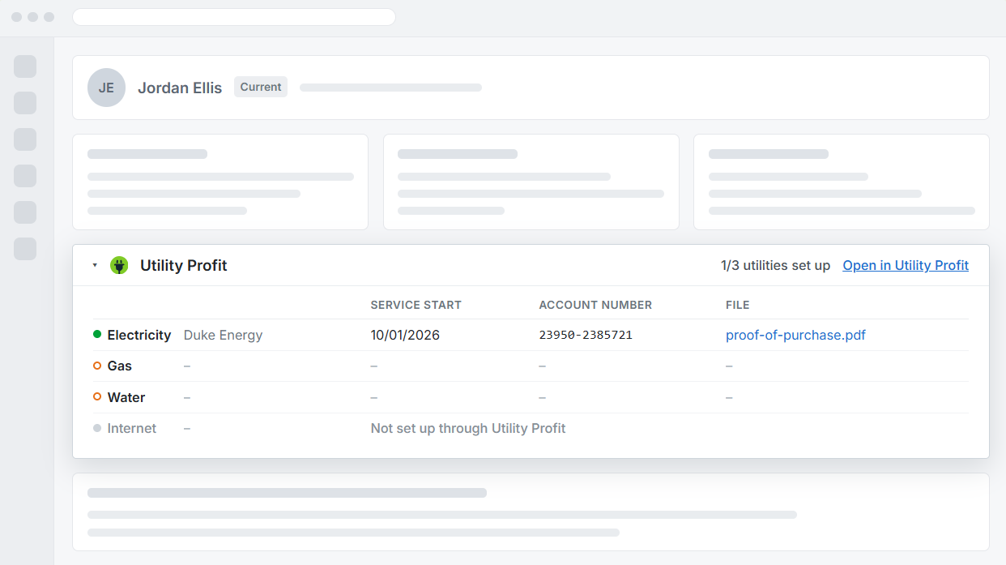
Task: Click the JE avatar circle
Action: 106,88
